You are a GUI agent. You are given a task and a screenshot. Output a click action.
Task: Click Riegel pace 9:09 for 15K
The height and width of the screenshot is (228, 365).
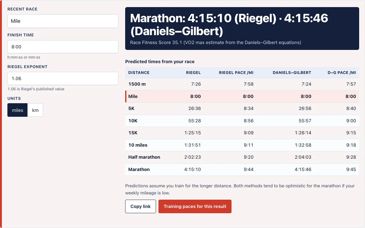point(248,133)
